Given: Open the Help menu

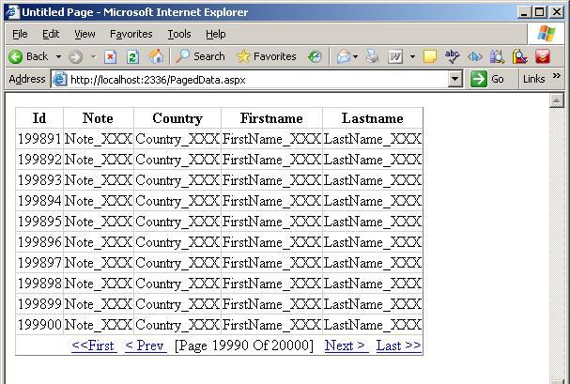Looking at the screenshot, I should (216, 34).
